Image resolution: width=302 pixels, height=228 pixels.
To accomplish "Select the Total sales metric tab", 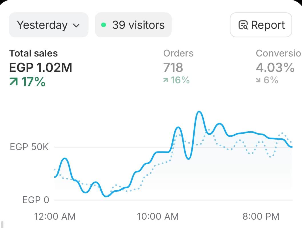I will [x=33, y=53].
